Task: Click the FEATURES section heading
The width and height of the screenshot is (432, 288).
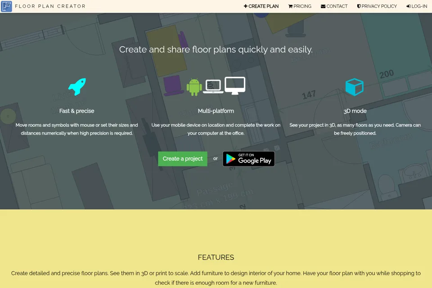Action: (x=216, y=257)
